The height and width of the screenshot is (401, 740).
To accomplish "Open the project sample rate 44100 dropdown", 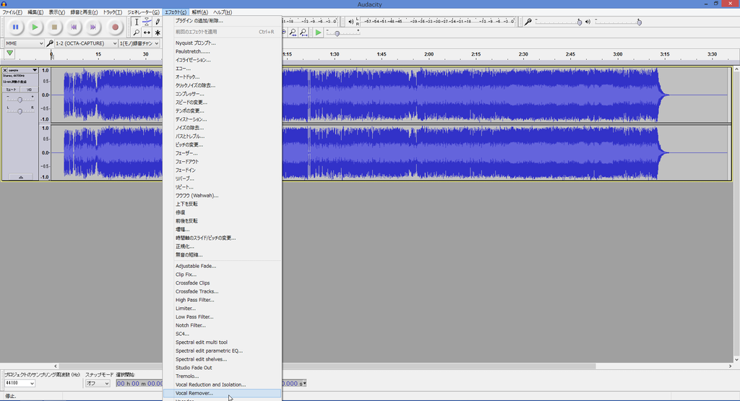I will click(20, 384).
